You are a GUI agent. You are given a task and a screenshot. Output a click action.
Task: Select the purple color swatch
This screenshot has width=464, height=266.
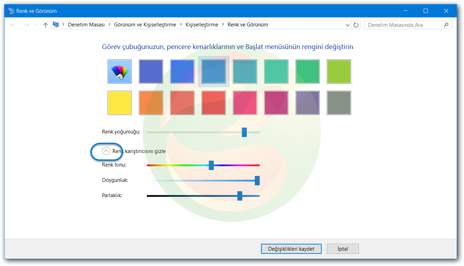pyautogui.click(x=307, y=103)
